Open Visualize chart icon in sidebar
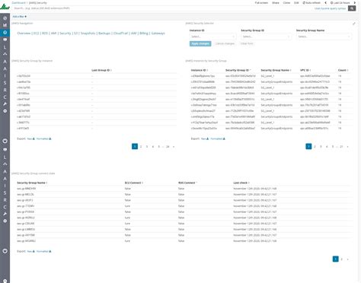Screen dimensions: 361x283 point(5,25)
